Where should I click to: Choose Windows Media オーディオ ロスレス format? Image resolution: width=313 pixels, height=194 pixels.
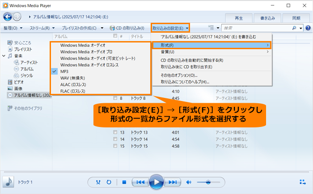[101, 65]
